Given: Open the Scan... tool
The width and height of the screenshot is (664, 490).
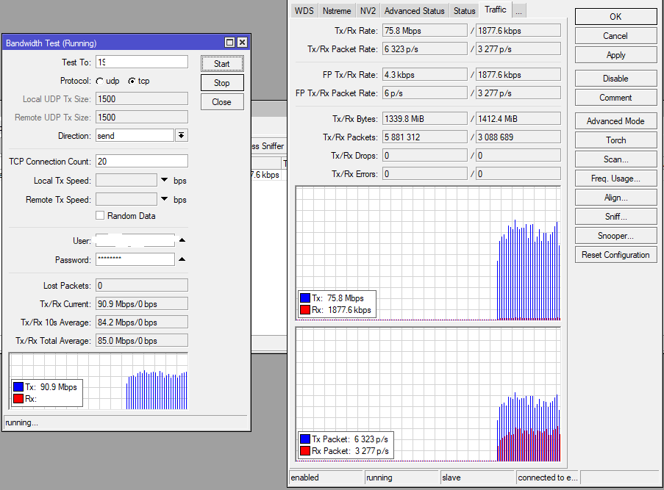Looking at the screenshot, I should pyautogui.click(x=615, y=159).
